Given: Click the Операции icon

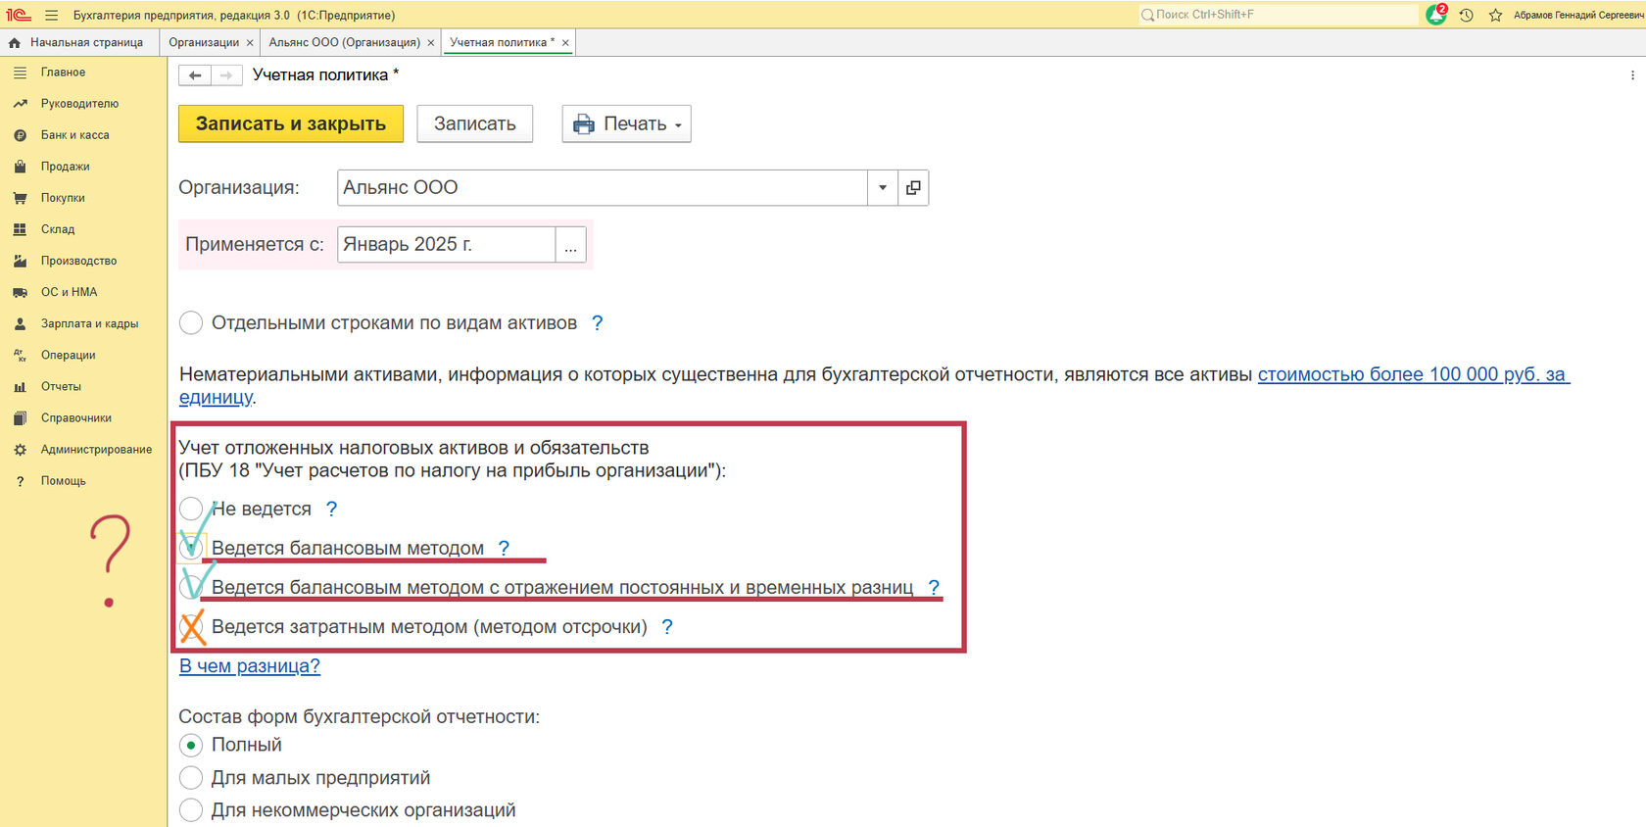Looking at the screenshot, I should (x=20, y=355).
